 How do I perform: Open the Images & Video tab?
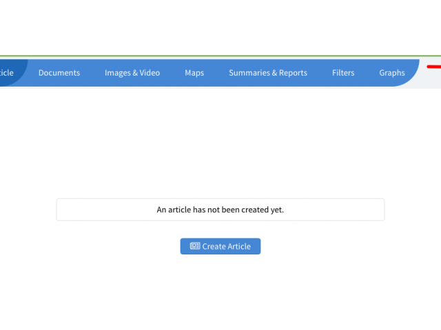click(x=132, y=73)
